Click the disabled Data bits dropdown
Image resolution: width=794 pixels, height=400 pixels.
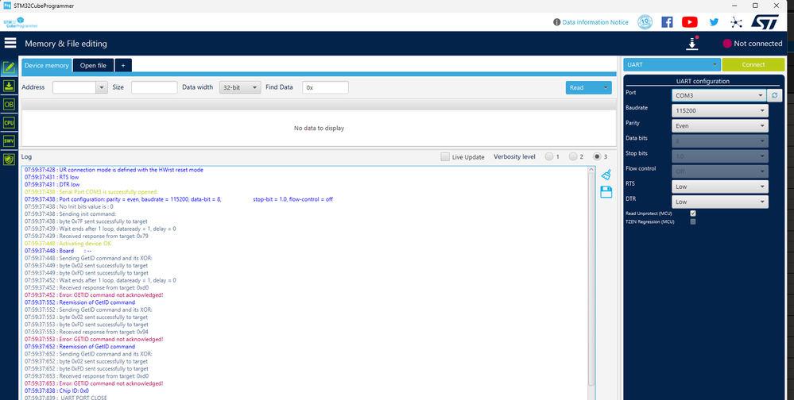(719, 140)
